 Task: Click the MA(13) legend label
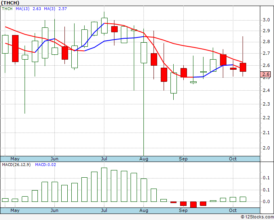pos(23,9)
